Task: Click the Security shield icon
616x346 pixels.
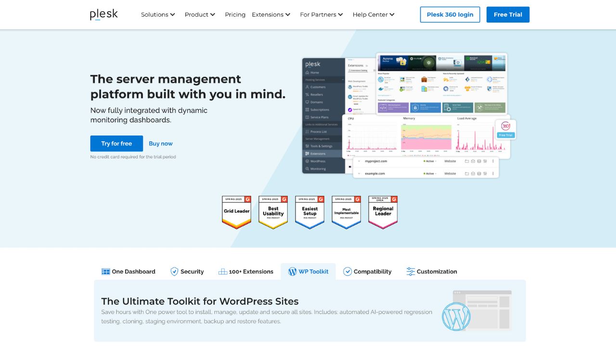Action: (x=174, y=272)
